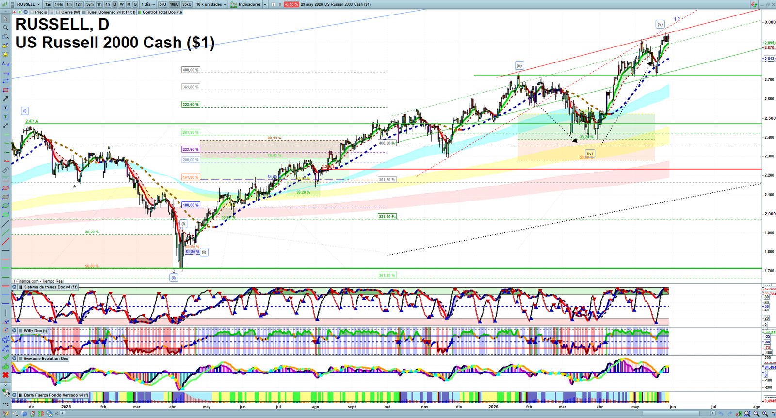The image size is (776, 418).
Task: Select the W weekly timeframe
Action: coord(122,4)
